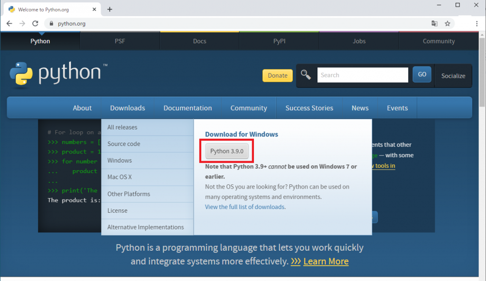Screen dimensions: 486x281
Task: Click the page vertical scrollbar thumb
Action: click(482, 73)
